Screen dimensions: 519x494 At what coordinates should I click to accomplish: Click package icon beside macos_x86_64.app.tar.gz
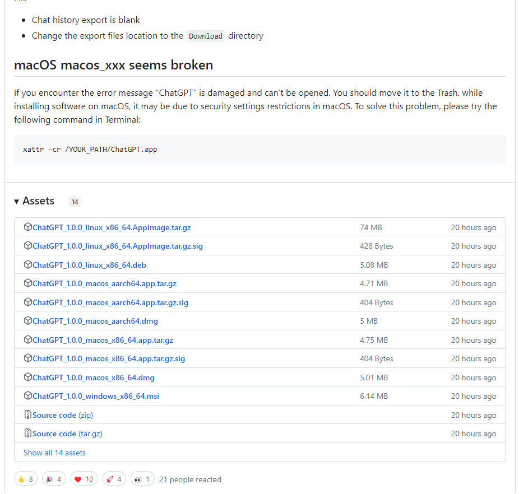tap(28, 340)
